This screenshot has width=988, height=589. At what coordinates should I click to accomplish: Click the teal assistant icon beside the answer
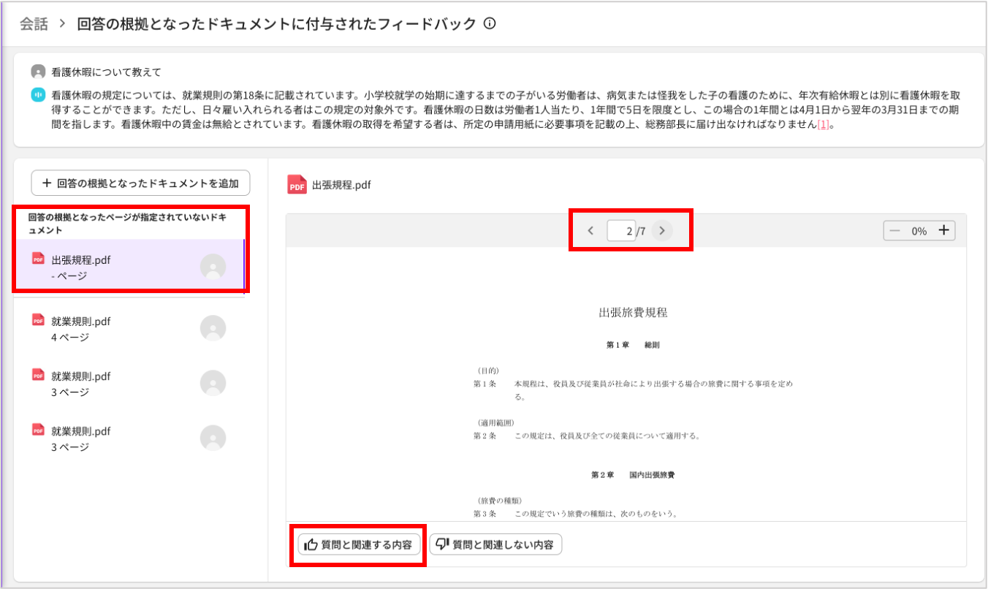[38, 95]
